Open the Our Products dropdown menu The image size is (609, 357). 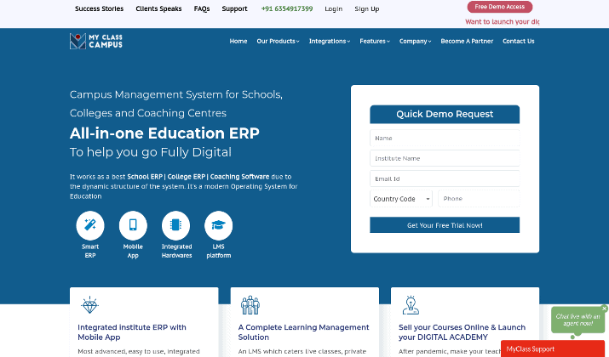pyautogui.click(x=278, y=41)
